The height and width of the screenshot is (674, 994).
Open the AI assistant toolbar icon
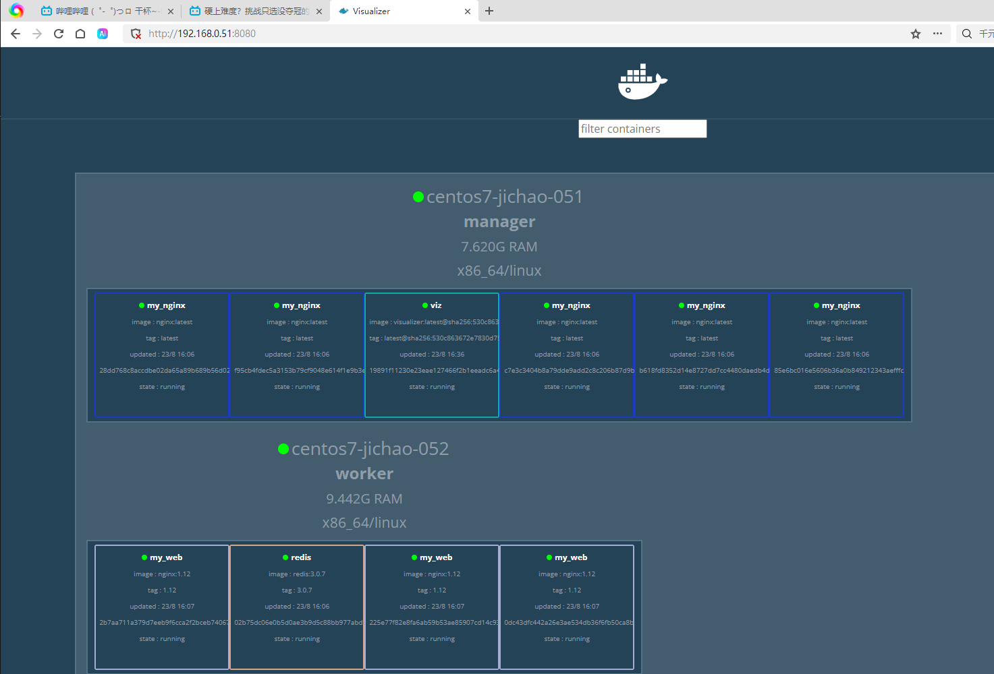click(x=103, y=34)
